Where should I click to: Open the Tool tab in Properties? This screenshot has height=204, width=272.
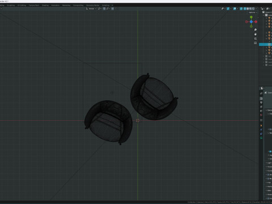click(261, 93)
